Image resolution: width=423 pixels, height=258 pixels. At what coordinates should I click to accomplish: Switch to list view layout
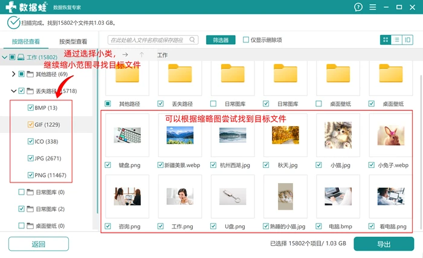[396, 40]
